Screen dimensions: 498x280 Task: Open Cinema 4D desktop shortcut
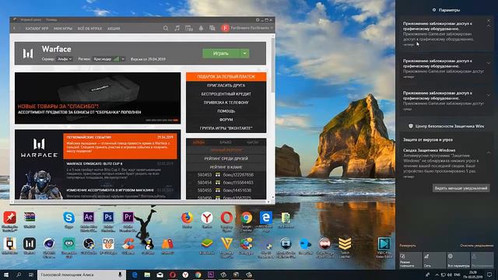coord(49,246)
